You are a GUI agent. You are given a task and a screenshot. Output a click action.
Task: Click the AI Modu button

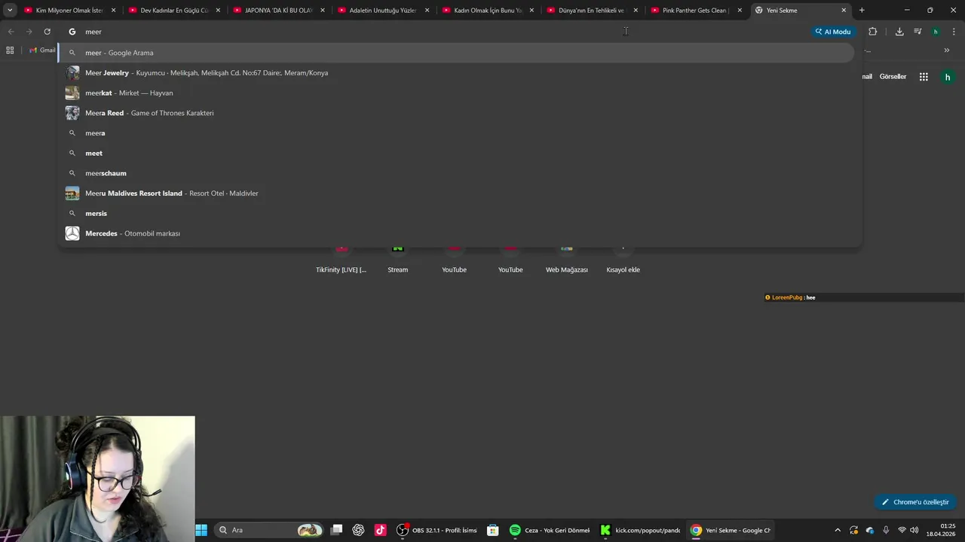(832, 32)
